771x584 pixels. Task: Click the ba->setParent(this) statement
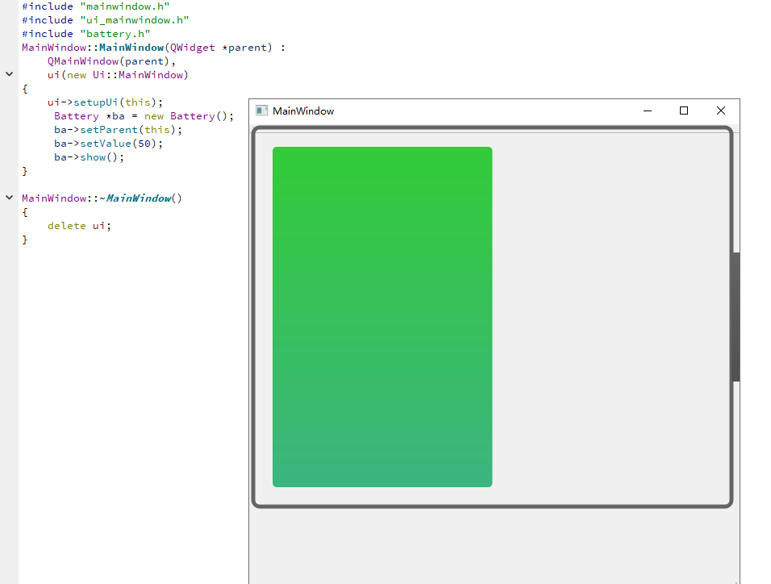(118, 130)
